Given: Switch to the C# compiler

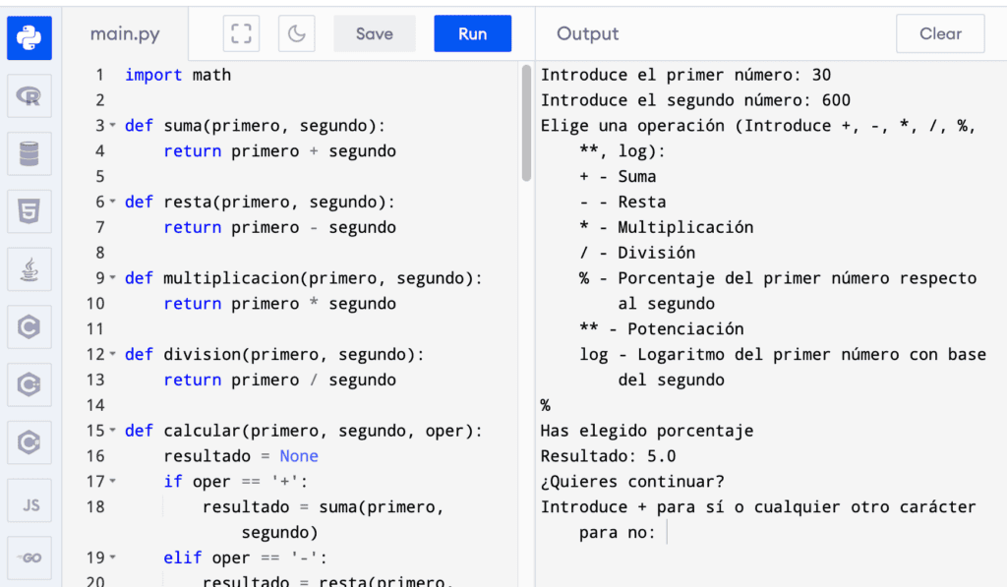Looking at the screenshot, I should click(x=30, y=442).
